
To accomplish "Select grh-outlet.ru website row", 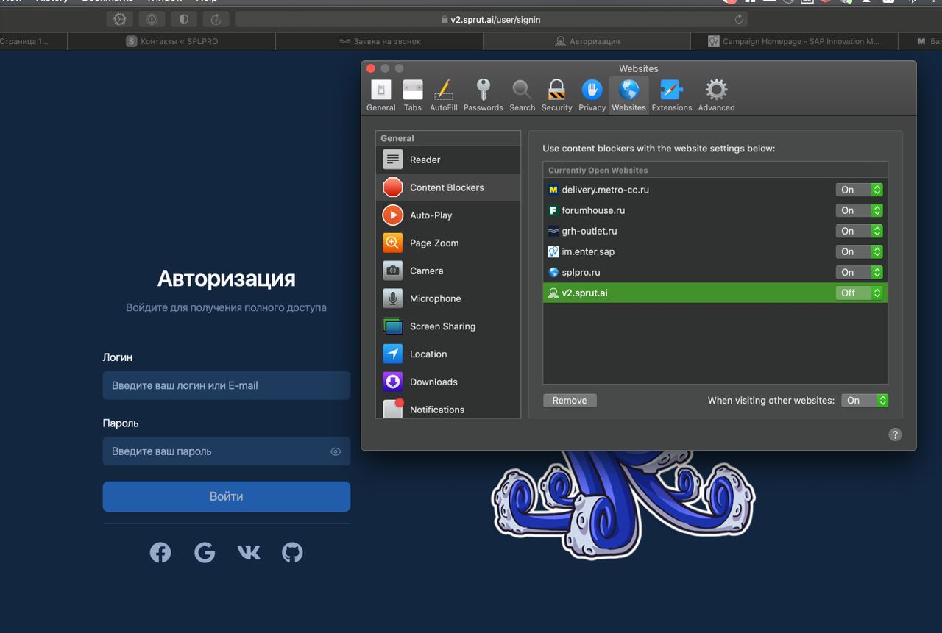I will (x=715, y=231).
